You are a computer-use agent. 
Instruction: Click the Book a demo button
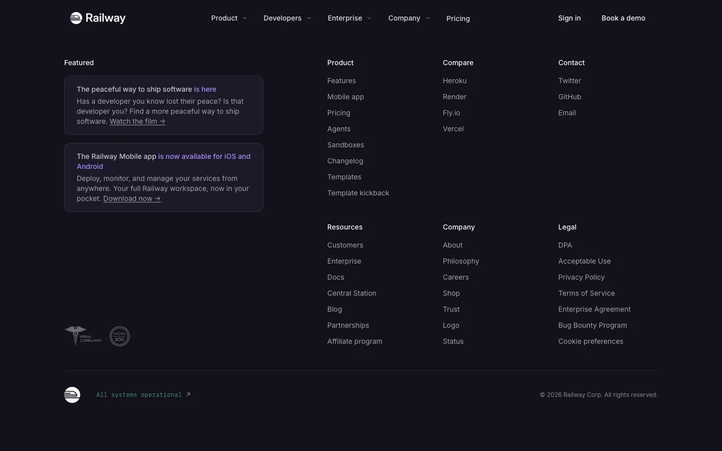(623, 18)
